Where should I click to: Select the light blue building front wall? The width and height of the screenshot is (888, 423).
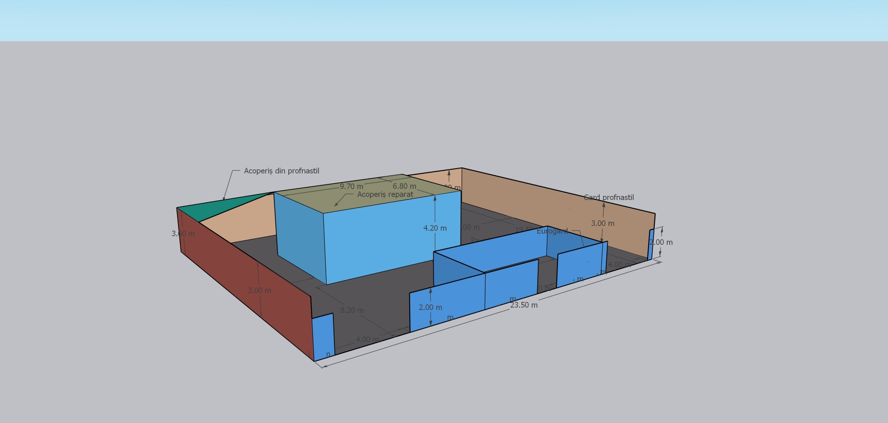point(384,244)
